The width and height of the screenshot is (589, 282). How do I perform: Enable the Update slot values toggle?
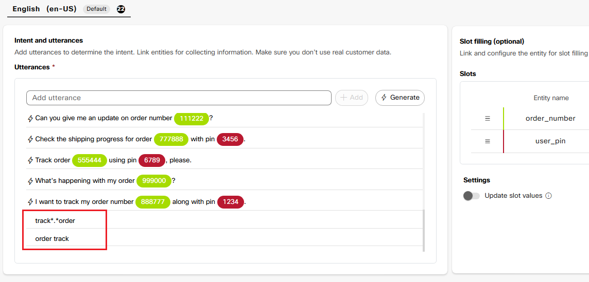(x=471, y=196)
